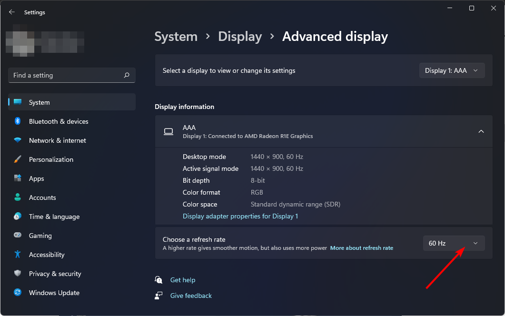Click the Get help question mark icon

158,280
